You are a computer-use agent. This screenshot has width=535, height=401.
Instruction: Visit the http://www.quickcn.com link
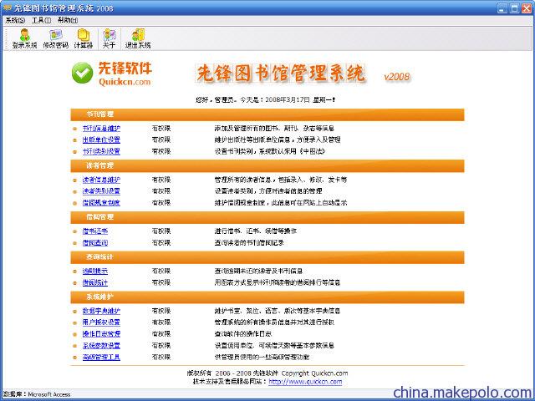coord(305,382)
